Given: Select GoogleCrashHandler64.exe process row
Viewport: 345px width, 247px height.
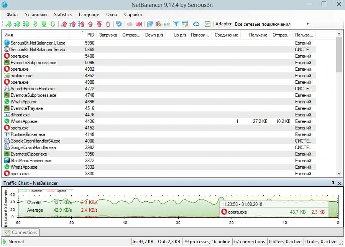Looking at the screenshot, I should pyautogui.click(x=159, y=141).
